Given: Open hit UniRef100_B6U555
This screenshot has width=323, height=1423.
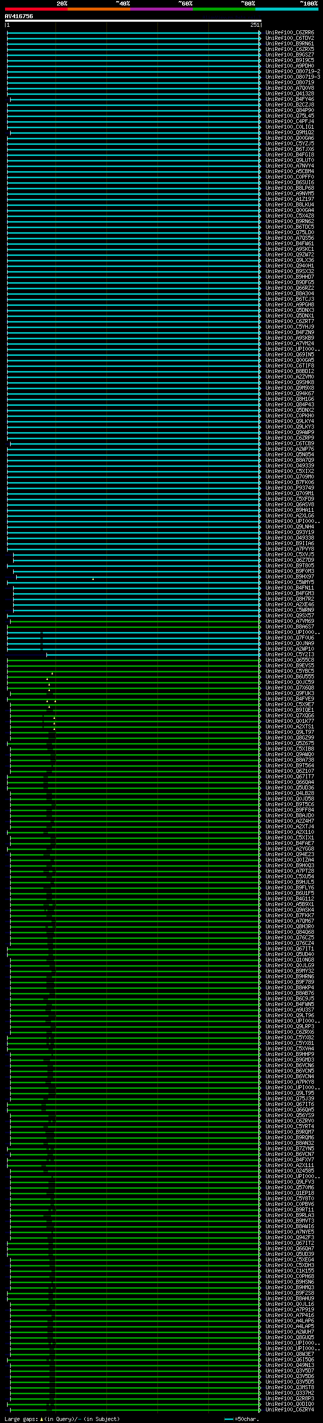Looking at the screenshot, I should (x=290, y=677).
